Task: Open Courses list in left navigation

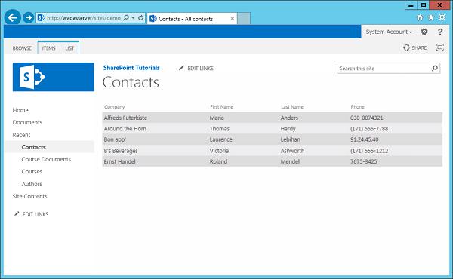Action: tap(32, 171)
